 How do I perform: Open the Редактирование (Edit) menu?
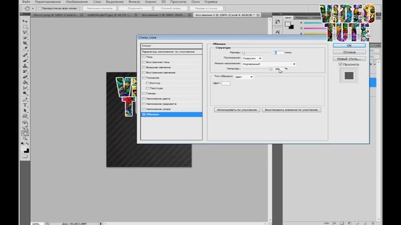48,2
